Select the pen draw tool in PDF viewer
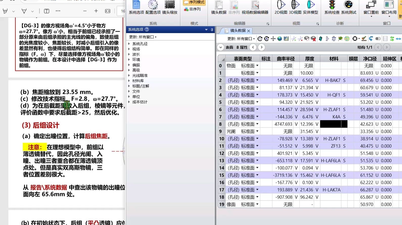Image resolution: width=402 pixels, height=225 pixels. (x=24, y=11)
